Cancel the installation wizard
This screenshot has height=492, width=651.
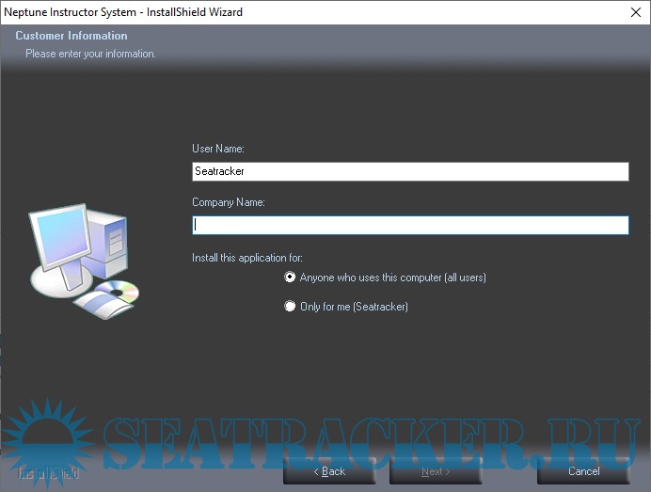point(582,471)
